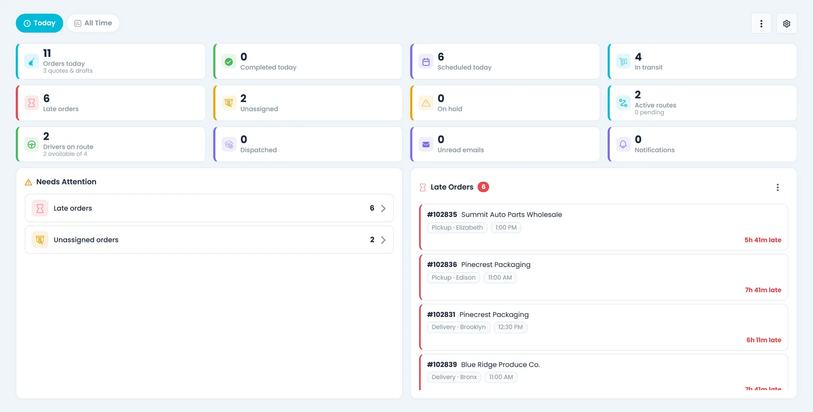Click the 6h 11m late label

click(x=764, y=340)
